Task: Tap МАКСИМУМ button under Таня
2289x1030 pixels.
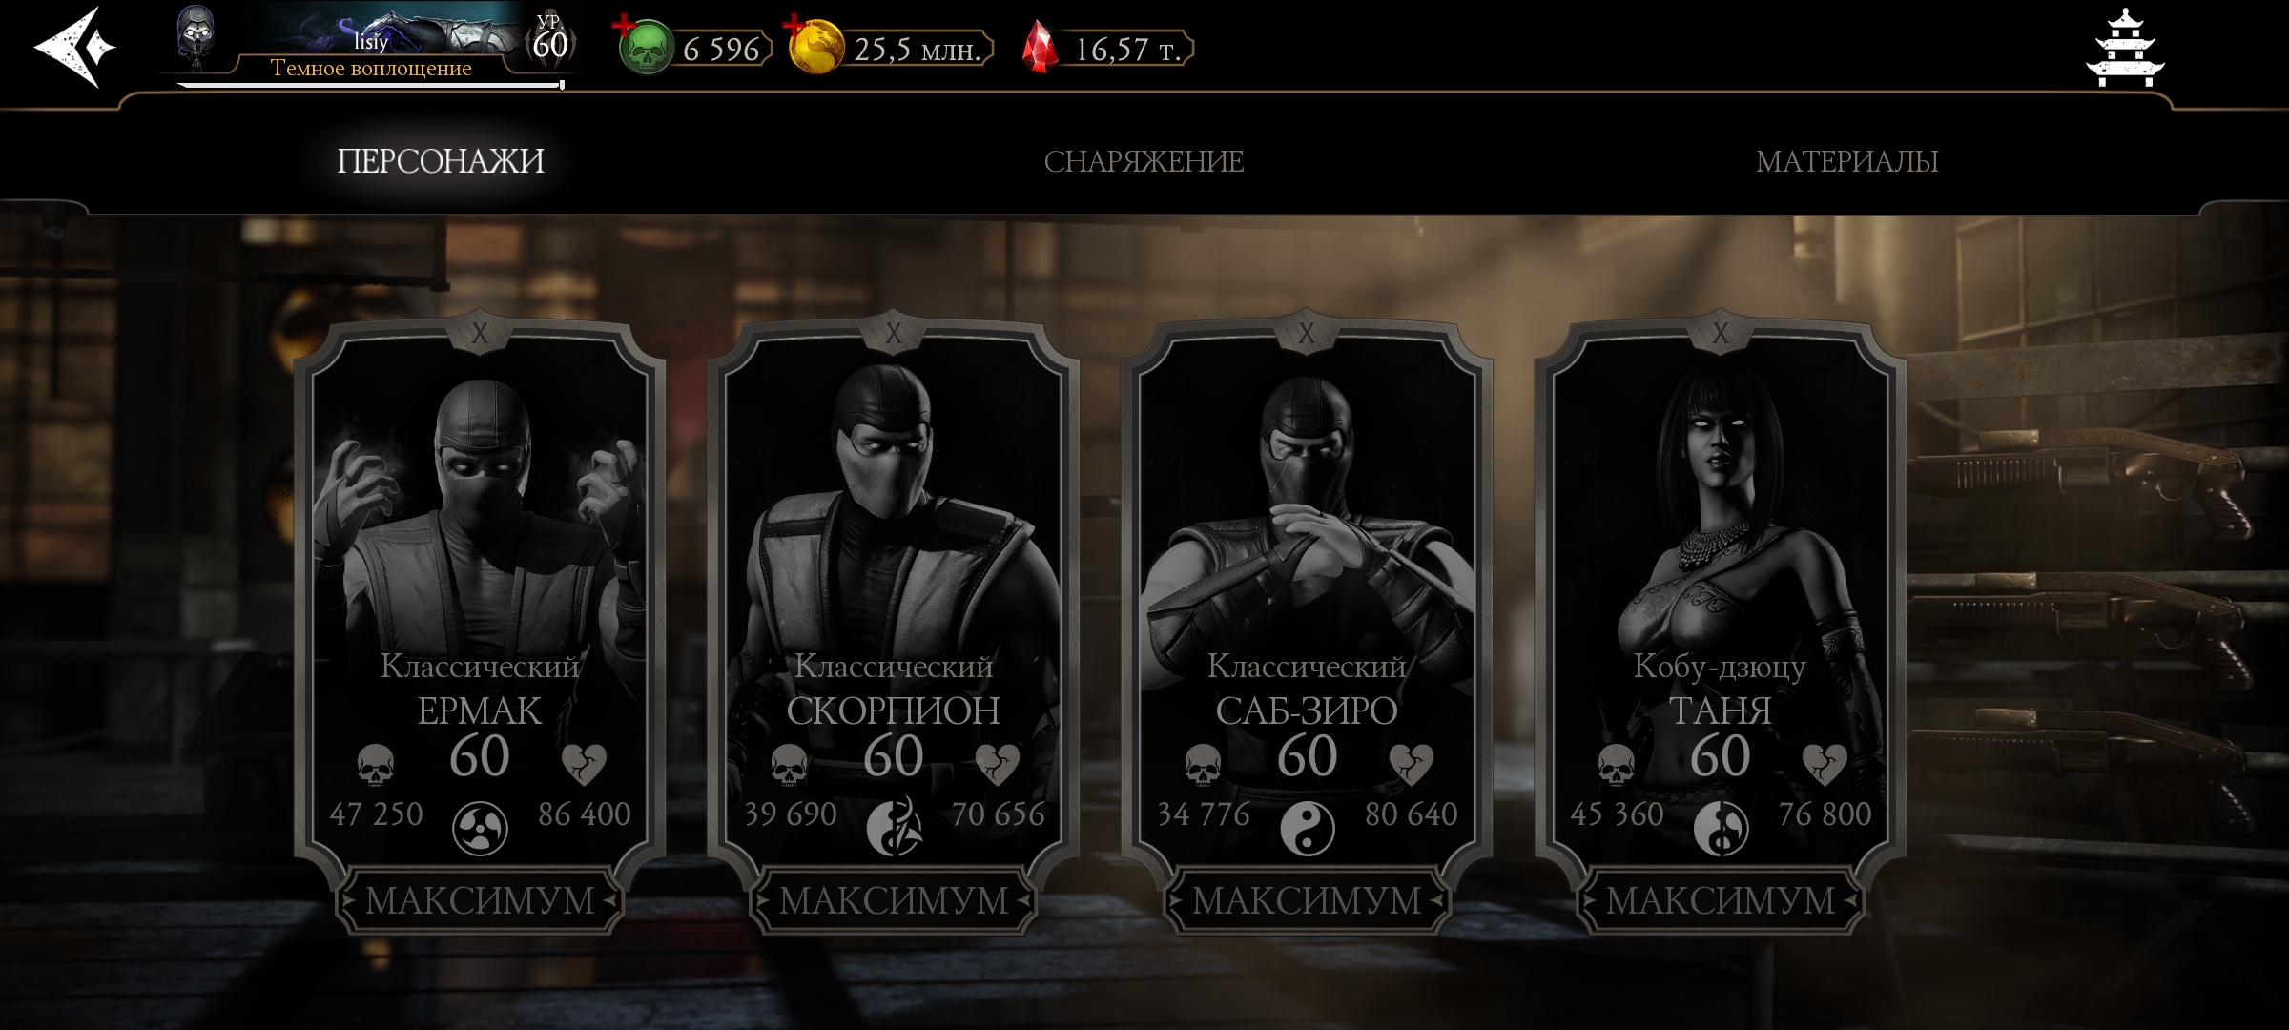Action: (x=1721, y=900)
